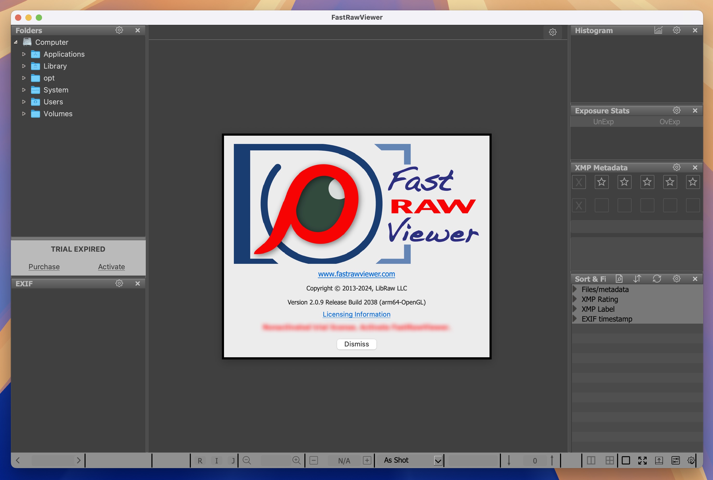Expand the Applications folder
This screenshot has height=480, width=713.
click(24, 54)
